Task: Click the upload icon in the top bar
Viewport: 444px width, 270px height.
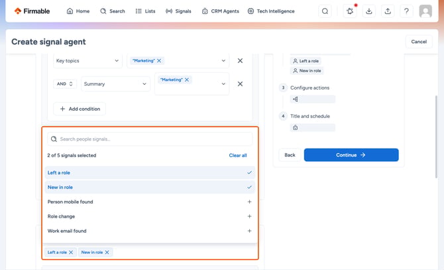Action: tap(388, 11)
